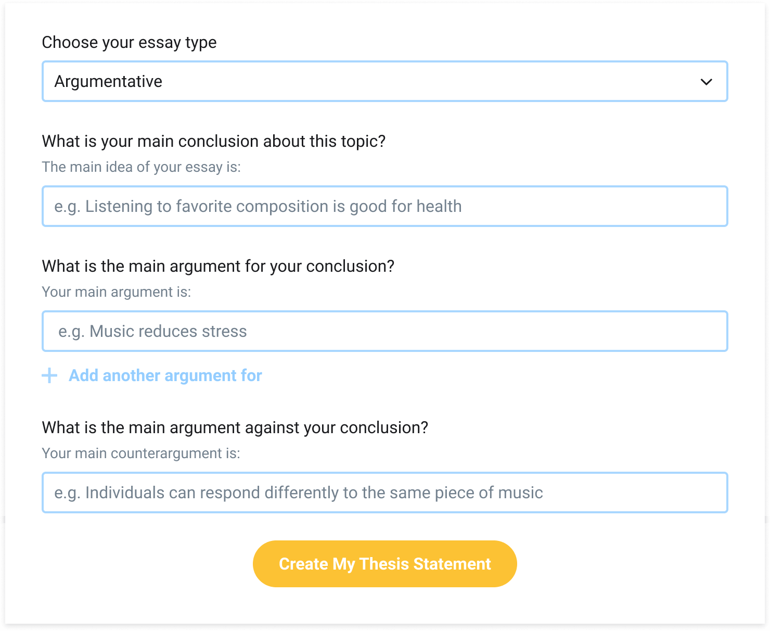Click the word 'Thesis' on yellow button
The height and width of the screenshot is (631, 770).
(384, 564)
